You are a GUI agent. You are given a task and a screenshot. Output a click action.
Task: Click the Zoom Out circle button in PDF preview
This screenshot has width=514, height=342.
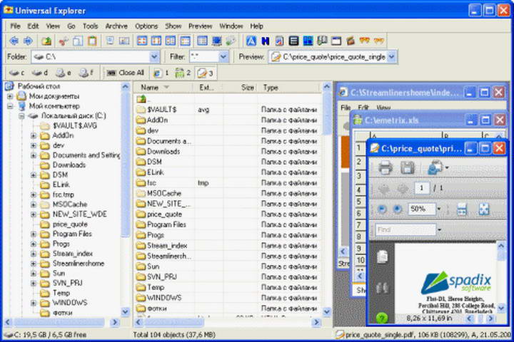click(x=382, y=209)
